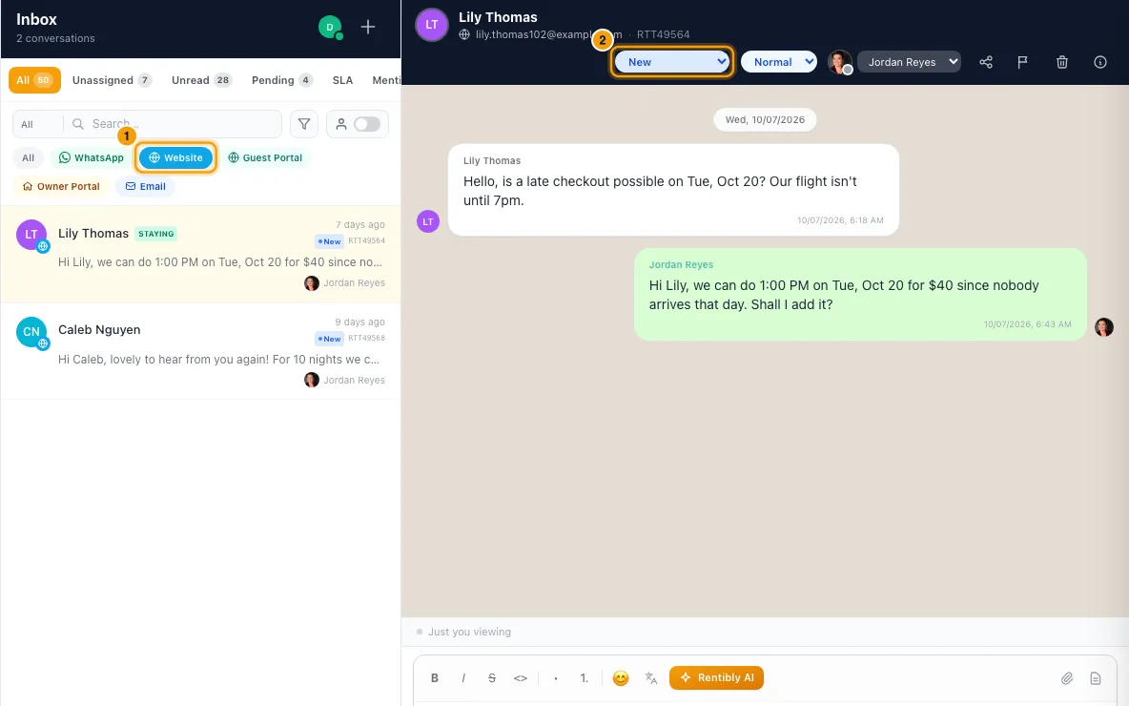Switch to the All tab with 50 count
Viewport: 1129px width, 706px height.
pos(33,80)
